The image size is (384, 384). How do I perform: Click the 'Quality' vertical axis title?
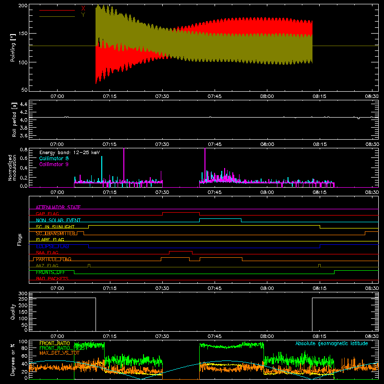pos(13,312)
